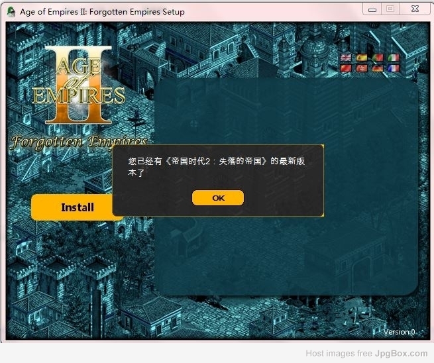Choose the Hong Kong flag language
Screen dimensions: 434x363
362,68
